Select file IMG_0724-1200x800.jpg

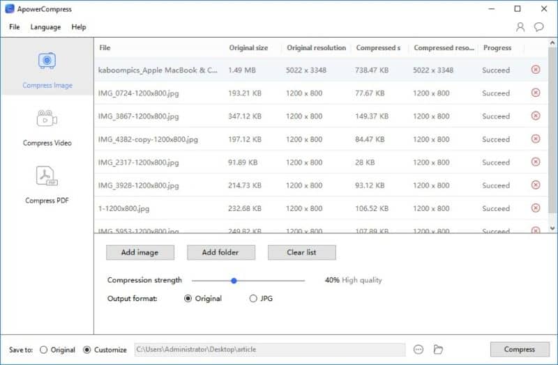(138, 93)
